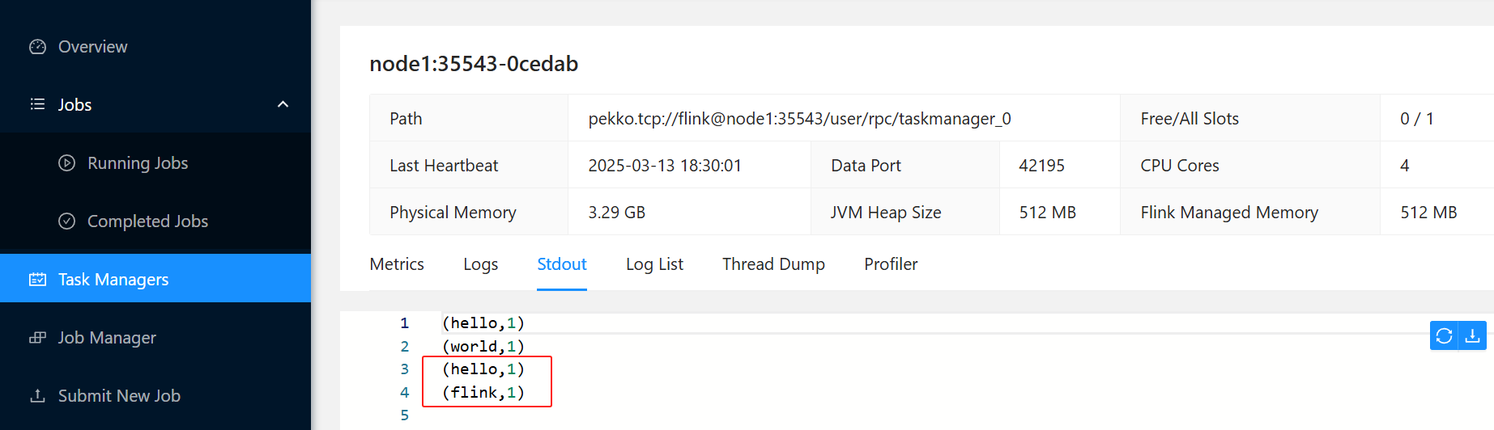Viewport: 1494px width, 430px height.
Task: Click the Running Jobs play icon
Action: pos(67,163)
